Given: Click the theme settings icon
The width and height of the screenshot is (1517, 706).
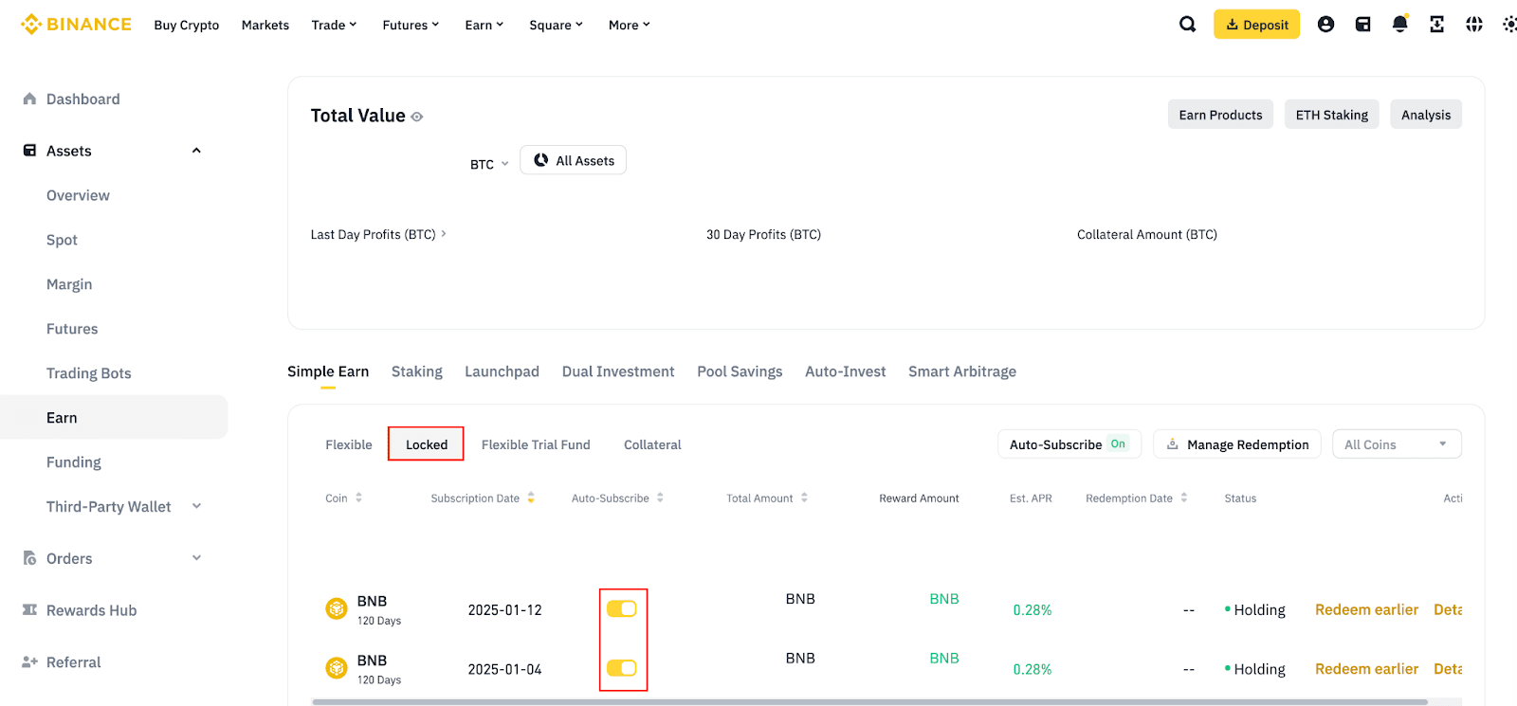Looking at the screenshot, I should (1508, 25).
